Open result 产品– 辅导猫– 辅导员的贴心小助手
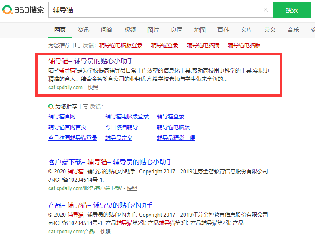Viewport: 315px width, 238px height. pos(100,205)
